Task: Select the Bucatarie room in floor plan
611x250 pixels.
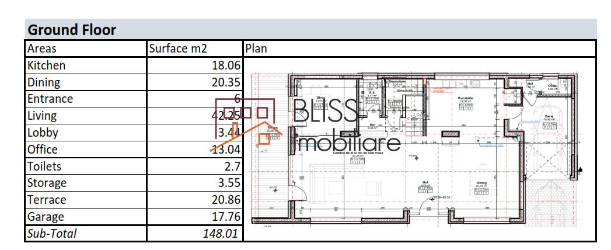Action: [x=465, y=98]
